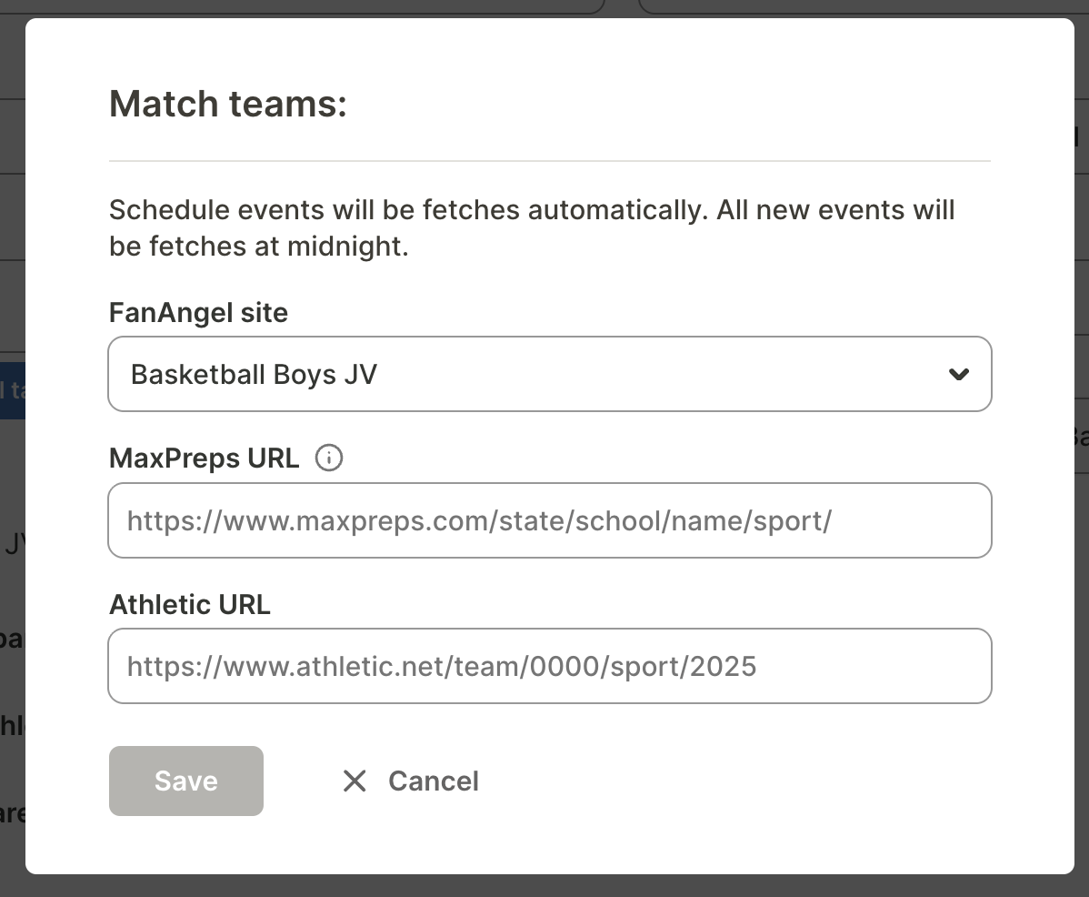The image size is (1089, 897).
Task: Click the partially hidden "JV" text at left edge
Action: 15,545
